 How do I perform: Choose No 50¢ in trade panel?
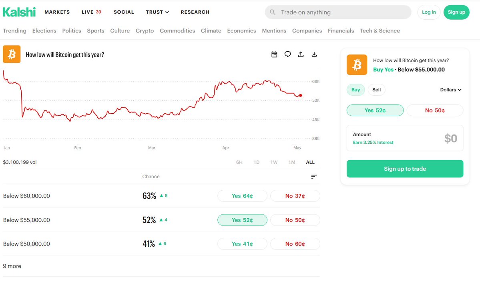pyautogui.click(x=435, y=110)
